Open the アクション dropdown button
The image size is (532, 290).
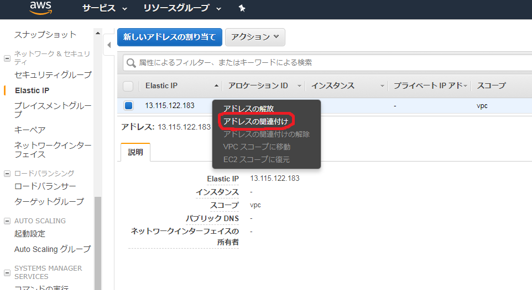pos(255,37)
